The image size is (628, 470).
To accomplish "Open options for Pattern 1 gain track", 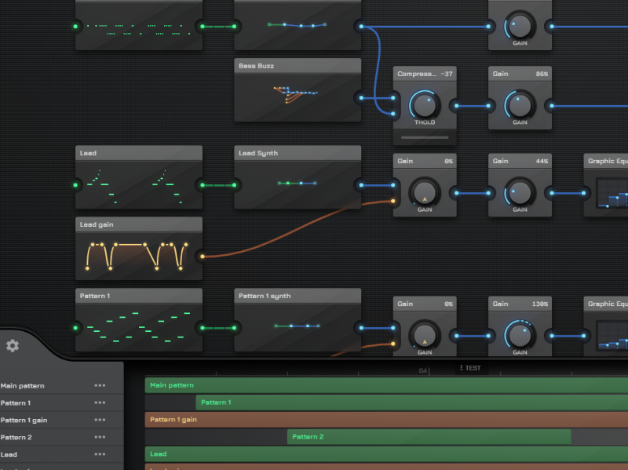I will [100, 420].
